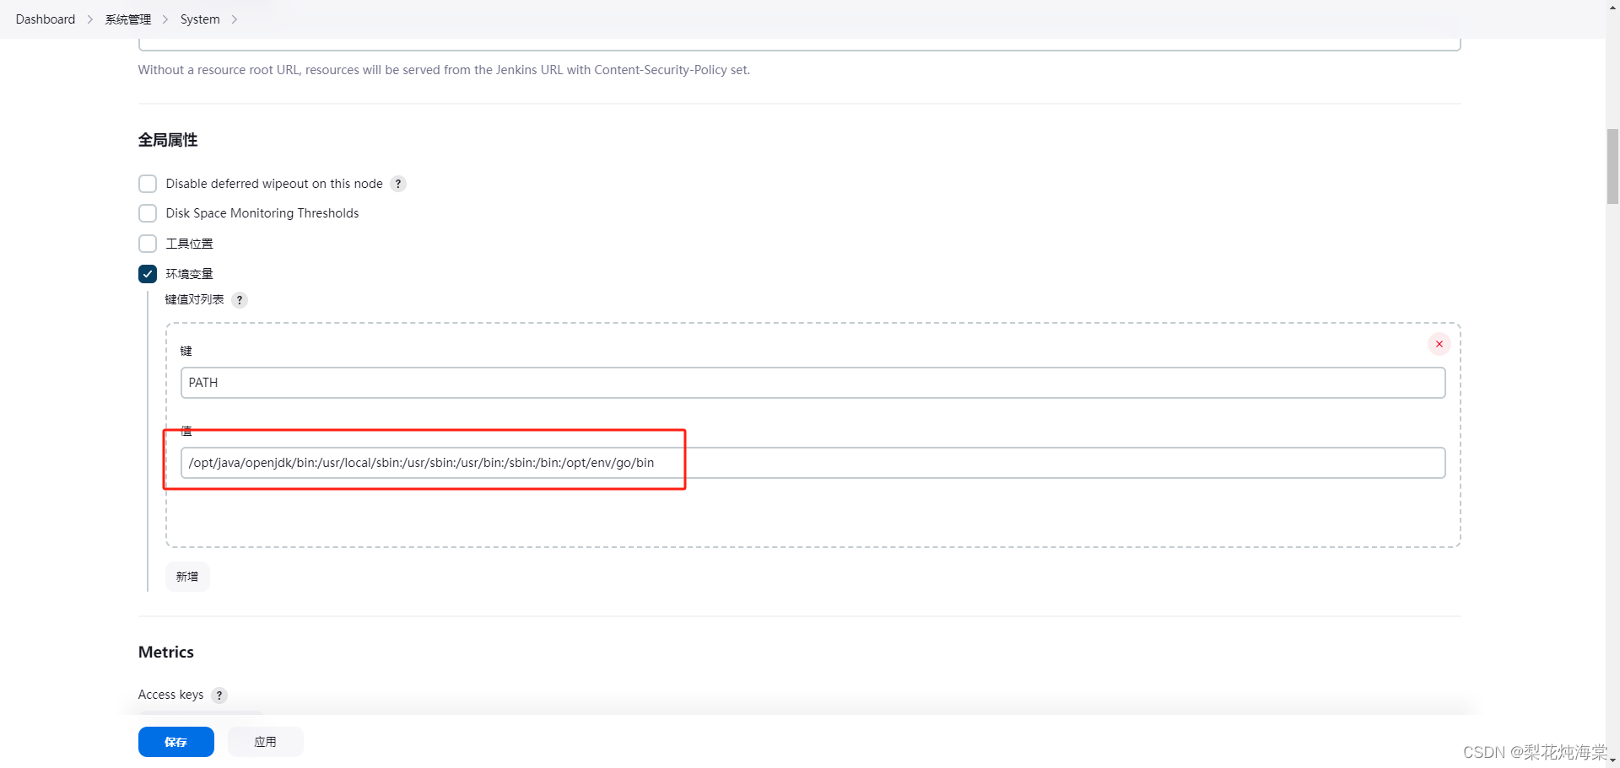
Task: Open help icon next to 键值对列表
Action: [240, 300]
